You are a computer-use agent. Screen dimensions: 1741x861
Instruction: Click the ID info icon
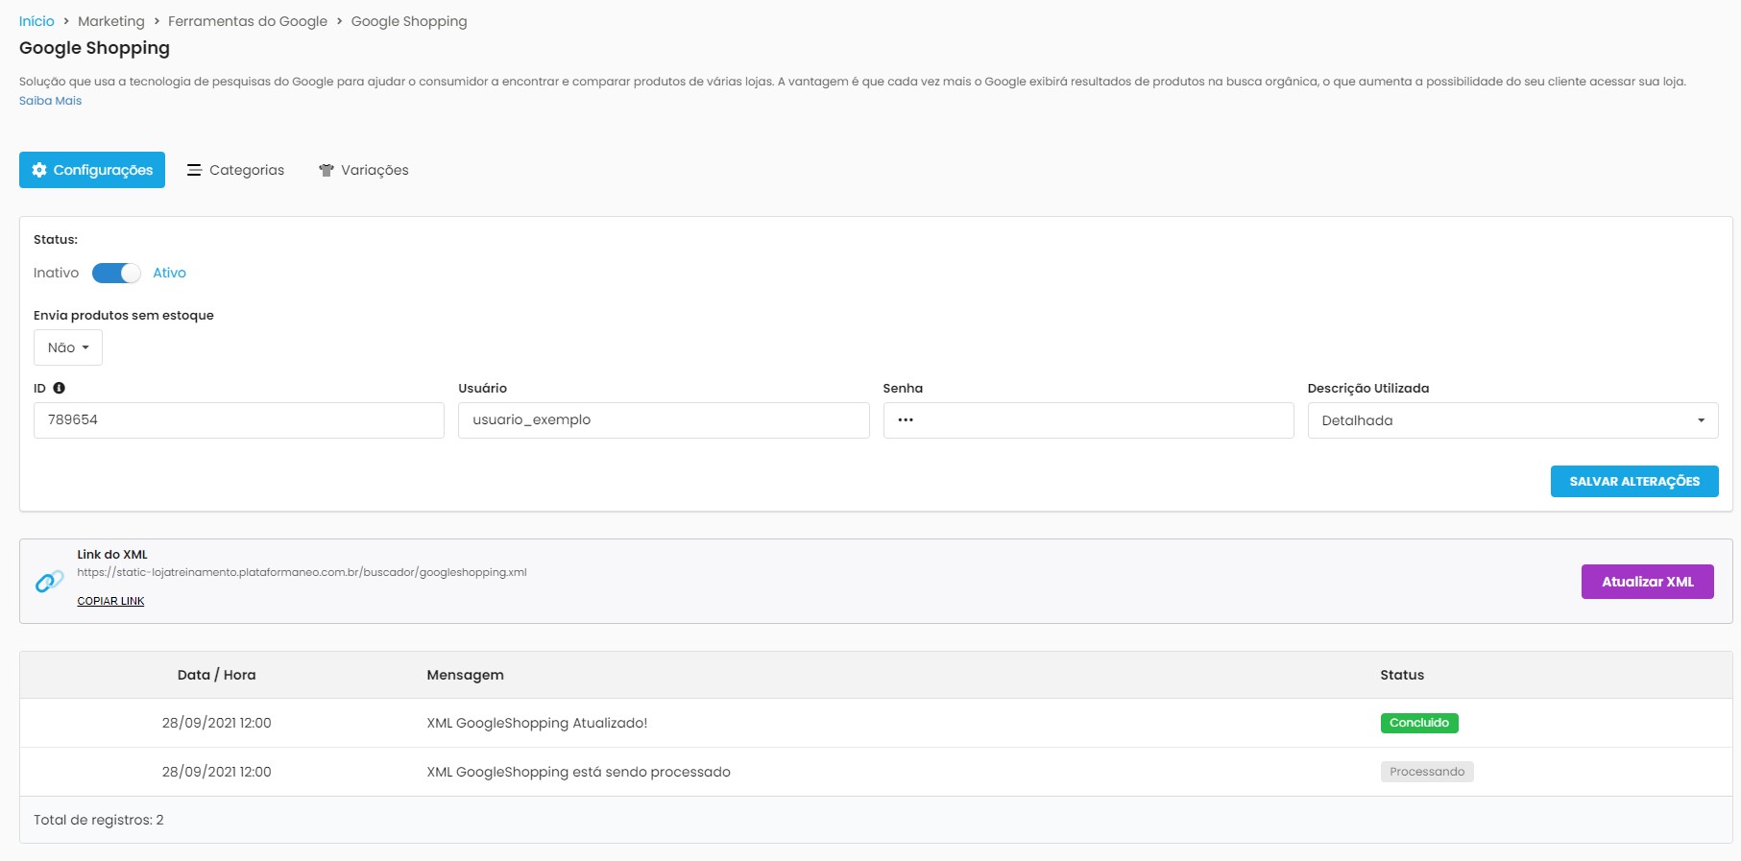click(x=59, y=388)
